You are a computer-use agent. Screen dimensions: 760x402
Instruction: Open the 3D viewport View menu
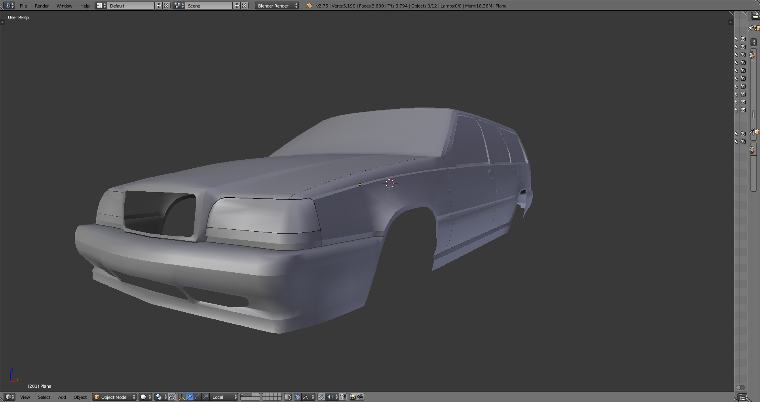pyautogui.click(x=25, y=397)
